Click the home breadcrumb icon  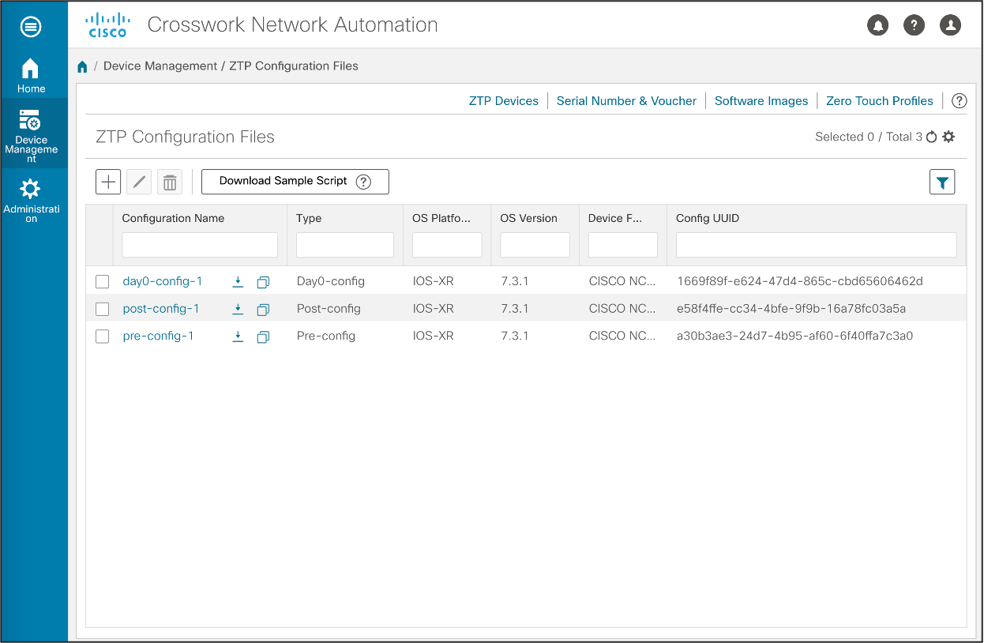coord(82,66)
